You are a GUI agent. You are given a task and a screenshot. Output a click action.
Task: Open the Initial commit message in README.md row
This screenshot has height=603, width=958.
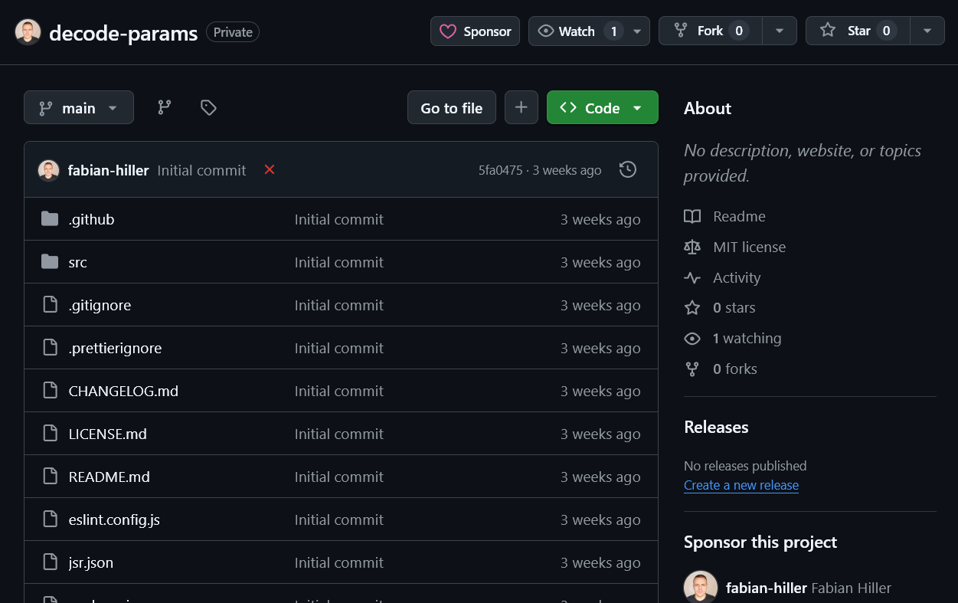339,477
